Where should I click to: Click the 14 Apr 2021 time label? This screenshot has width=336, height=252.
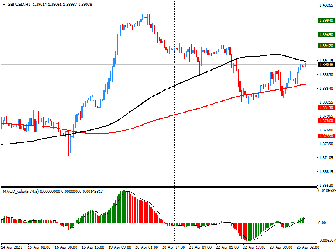(12, 247)
